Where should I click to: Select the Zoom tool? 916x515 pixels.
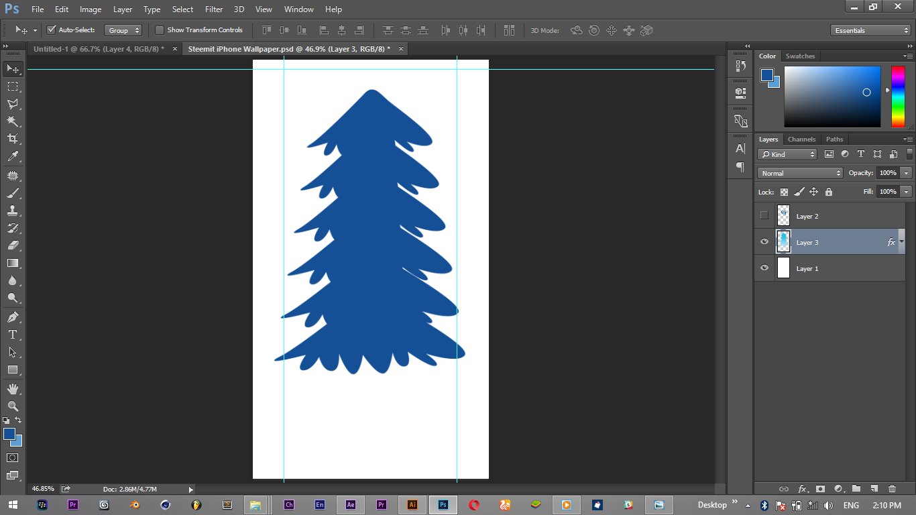[13, 406]
